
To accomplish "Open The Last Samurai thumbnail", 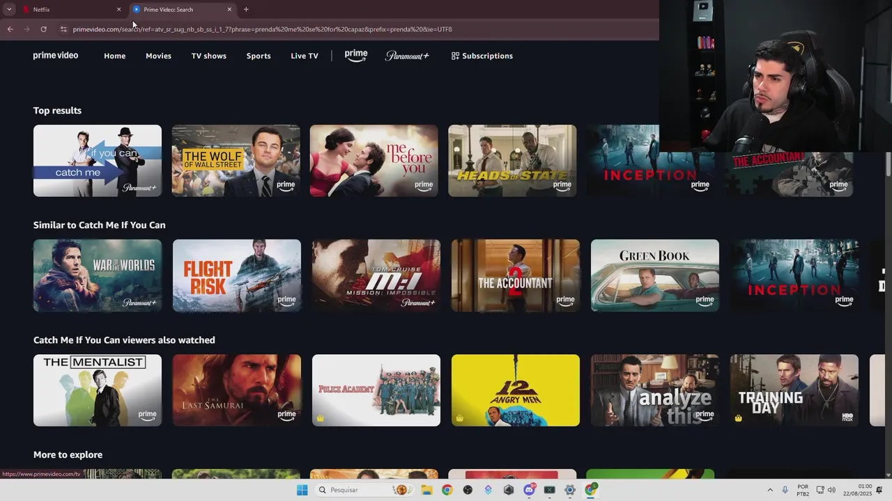I will click(x=237, y=390).
